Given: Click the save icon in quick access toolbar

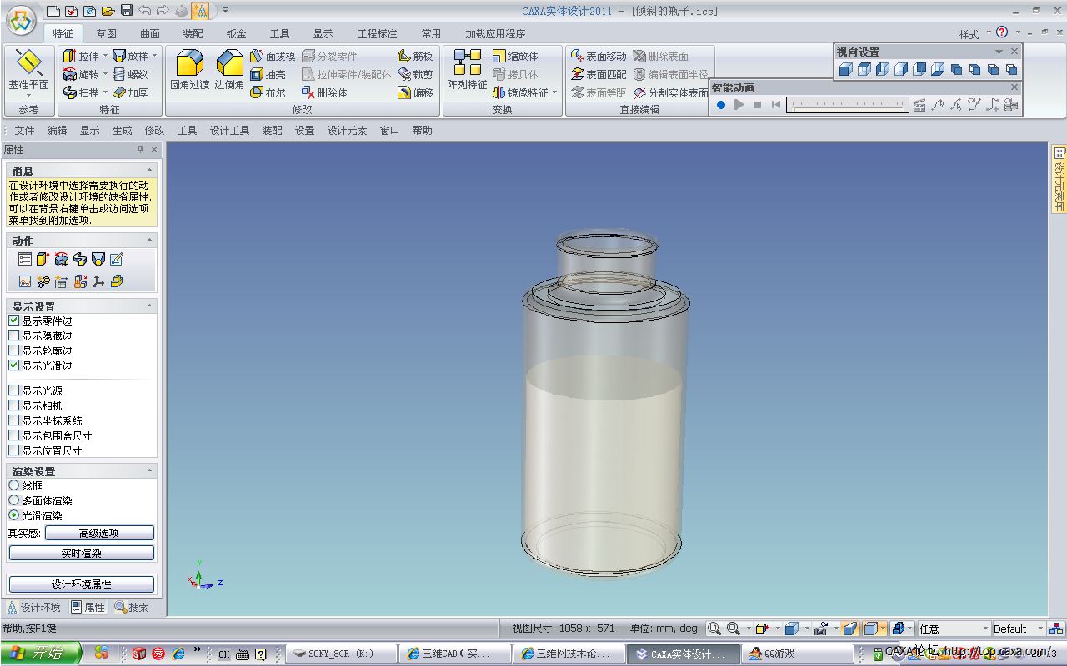Looking at the screenshot, I should pos(127,11).
